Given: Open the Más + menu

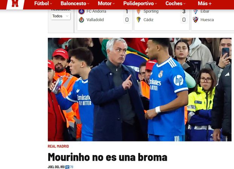Looking at the screenshot, I should [205, 3].
